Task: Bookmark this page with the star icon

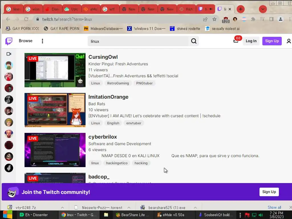Action: click(x=214, y=19)
